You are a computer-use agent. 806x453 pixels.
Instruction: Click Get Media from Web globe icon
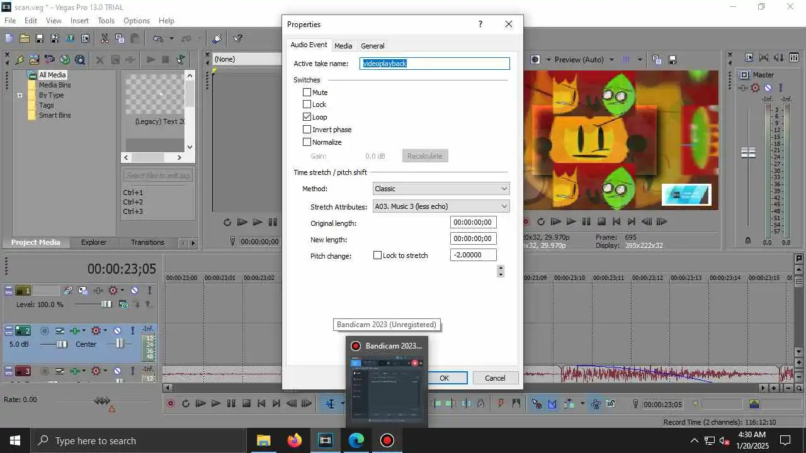(65, 60)
